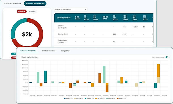Click the brown legend swatch
Viewport: 173px width, 104px height.
118,99
